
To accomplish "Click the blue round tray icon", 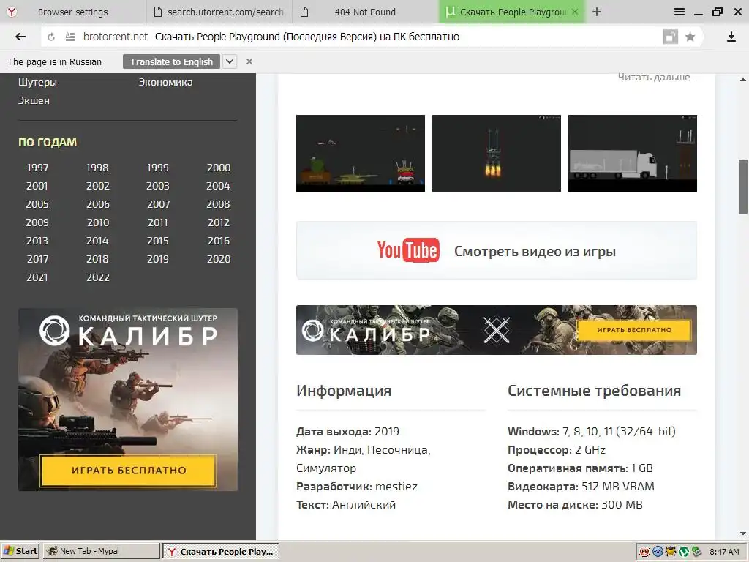I will 658,552.
